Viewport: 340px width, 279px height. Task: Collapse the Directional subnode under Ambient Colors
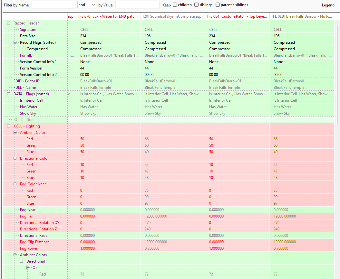(x=22, y=261)
